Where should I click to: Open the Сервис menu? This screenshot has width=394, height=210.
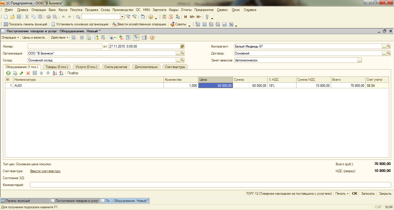(222, 10)
